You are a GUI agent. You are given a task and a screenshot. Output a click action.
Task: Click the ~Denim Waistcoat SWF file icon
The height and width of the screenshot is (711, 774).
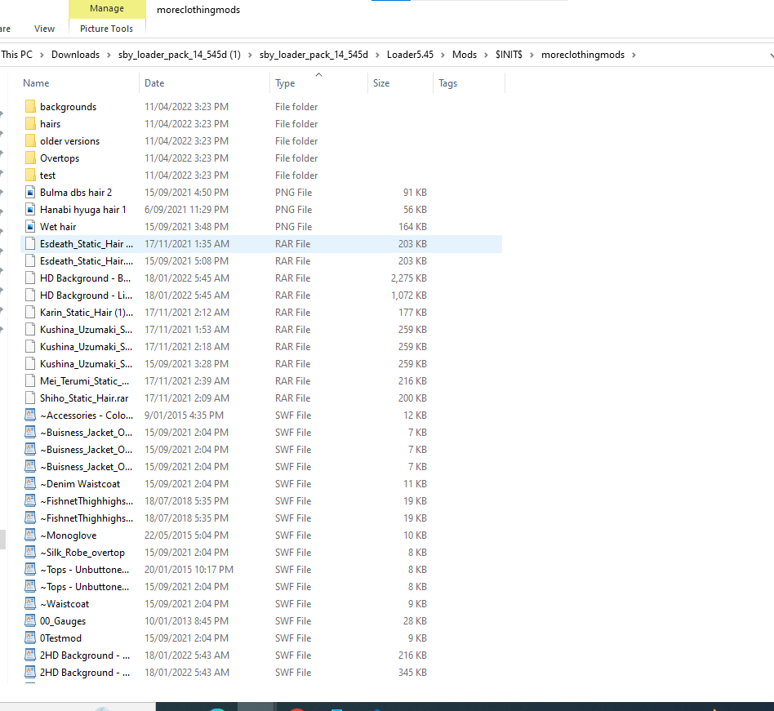click(x=30, y=484)
